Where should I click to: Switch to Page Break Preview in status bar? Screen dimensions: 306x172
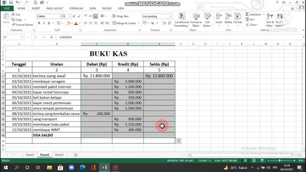262,161
